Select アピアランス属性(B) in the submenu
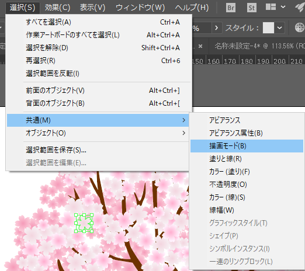 [x=247, y=133]
